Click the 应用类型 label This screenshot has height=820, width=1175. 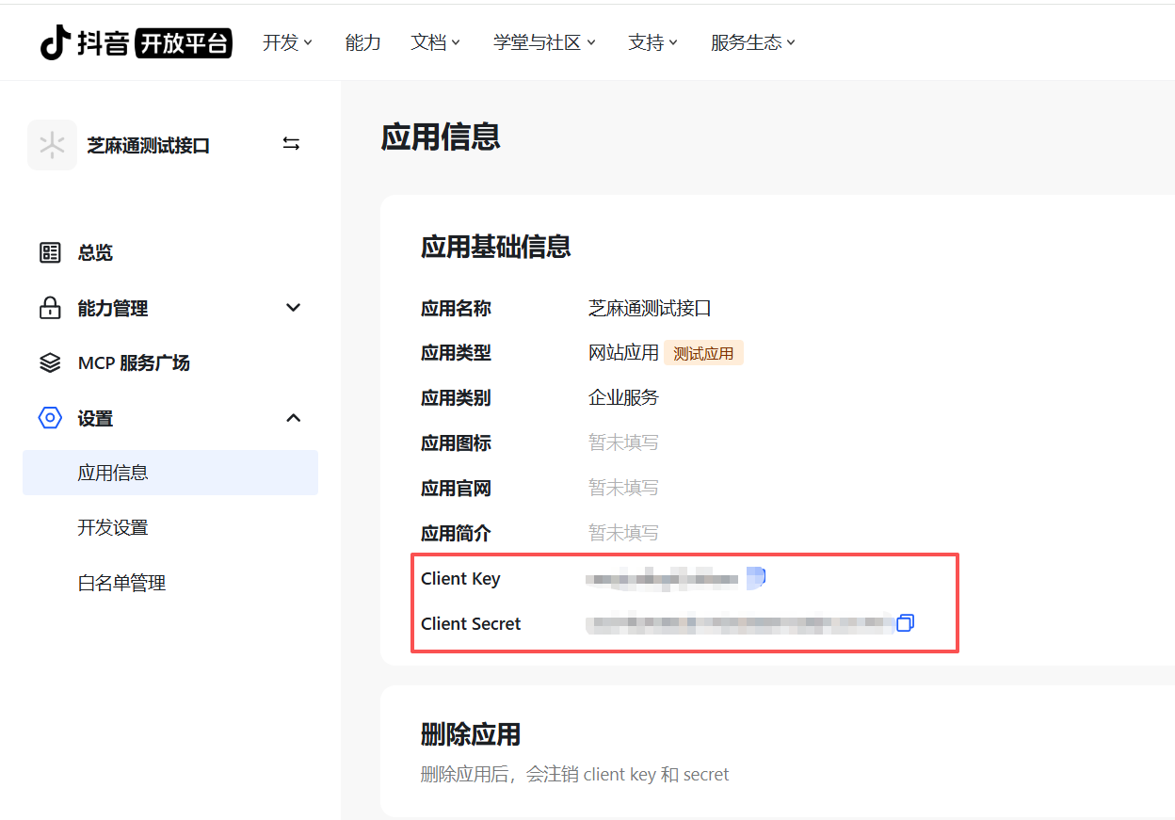point(456,353)
